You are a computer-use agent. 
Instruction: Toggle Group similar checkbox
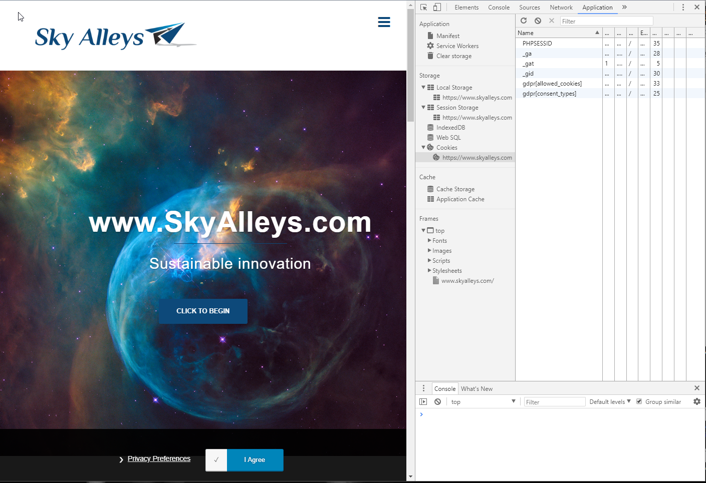pyautogui.click(x=639, y=401)
